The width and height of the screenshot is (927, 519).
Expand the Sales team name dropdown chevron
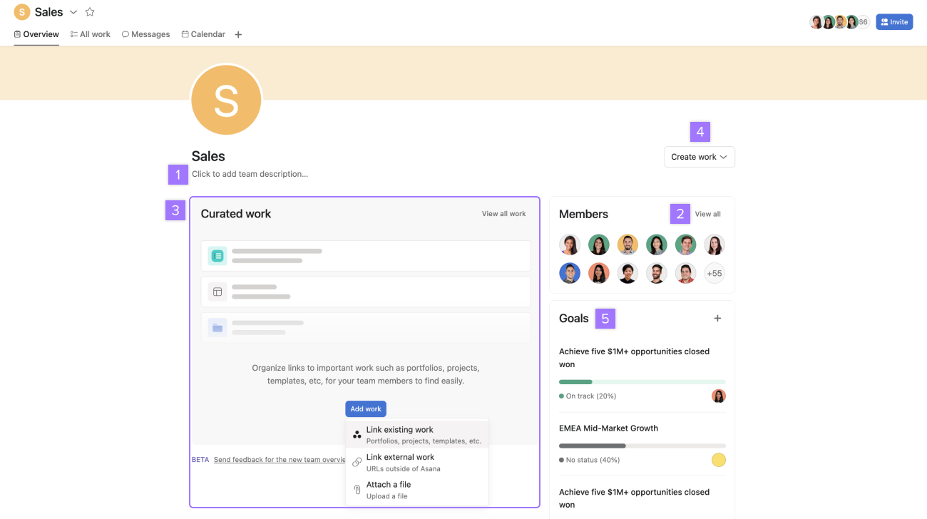coord(73,12)
